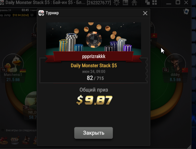Toggle 'Вне игры со следующей' checkbox
The height and width of the screenshot is (149, 196).
coord(3,130)
